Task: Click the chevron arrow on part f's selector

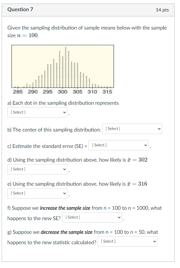Action: [x=119, y=217]
